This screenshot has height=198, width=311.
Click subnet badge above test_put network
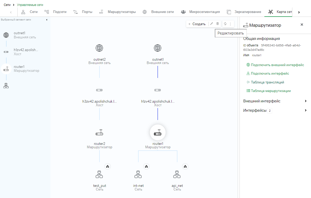point(108,167)
